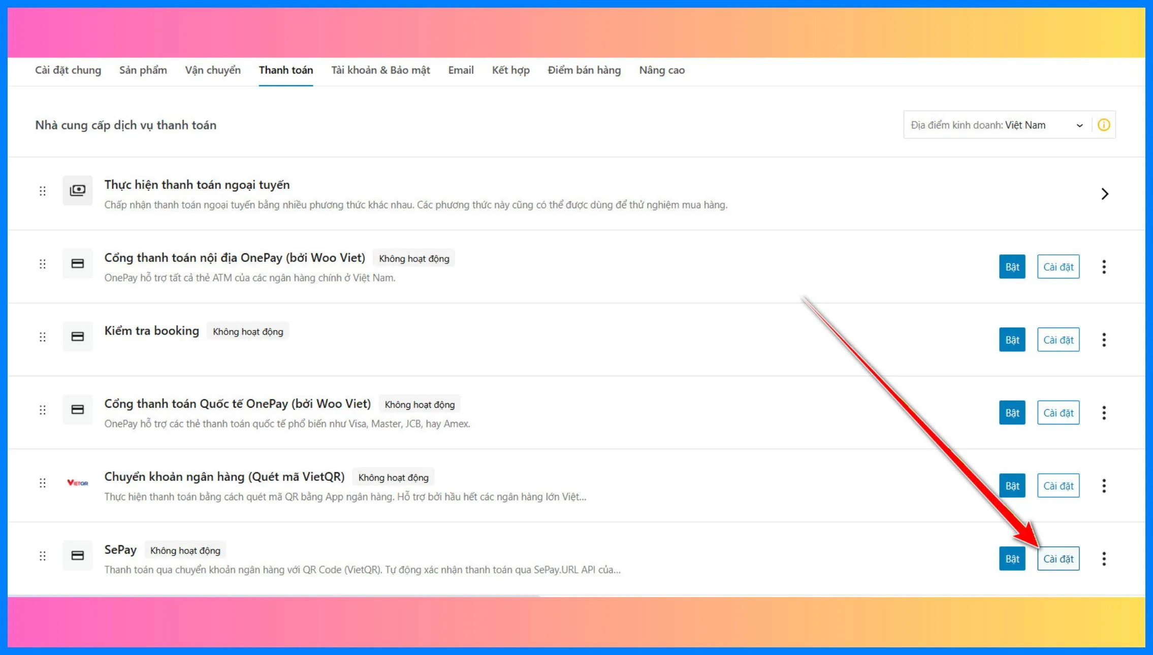The width and height of the screenshot is (1153, 655).
Task: Open three-dot menu for SePay
Action: (1104, 559)
